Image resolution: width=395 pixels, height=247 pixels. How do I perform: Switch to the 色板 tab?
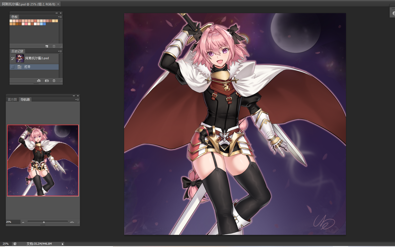click(14, 17)
